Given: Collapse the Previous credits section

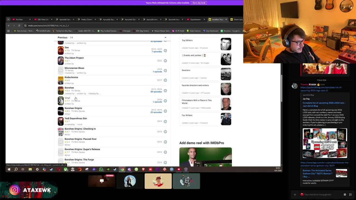Looking at the screenshot, I should (165, 37).
